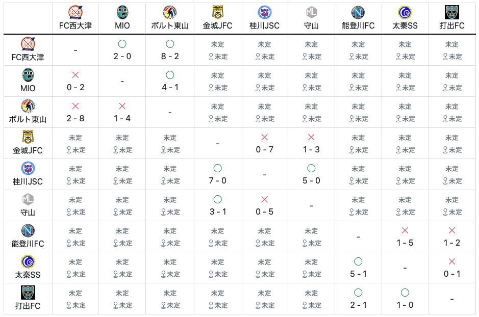Screen dimensions: 479x317
Task: Open 守山 vs 金城JFC 3 - 1 result
Action: tap(217, 212)
